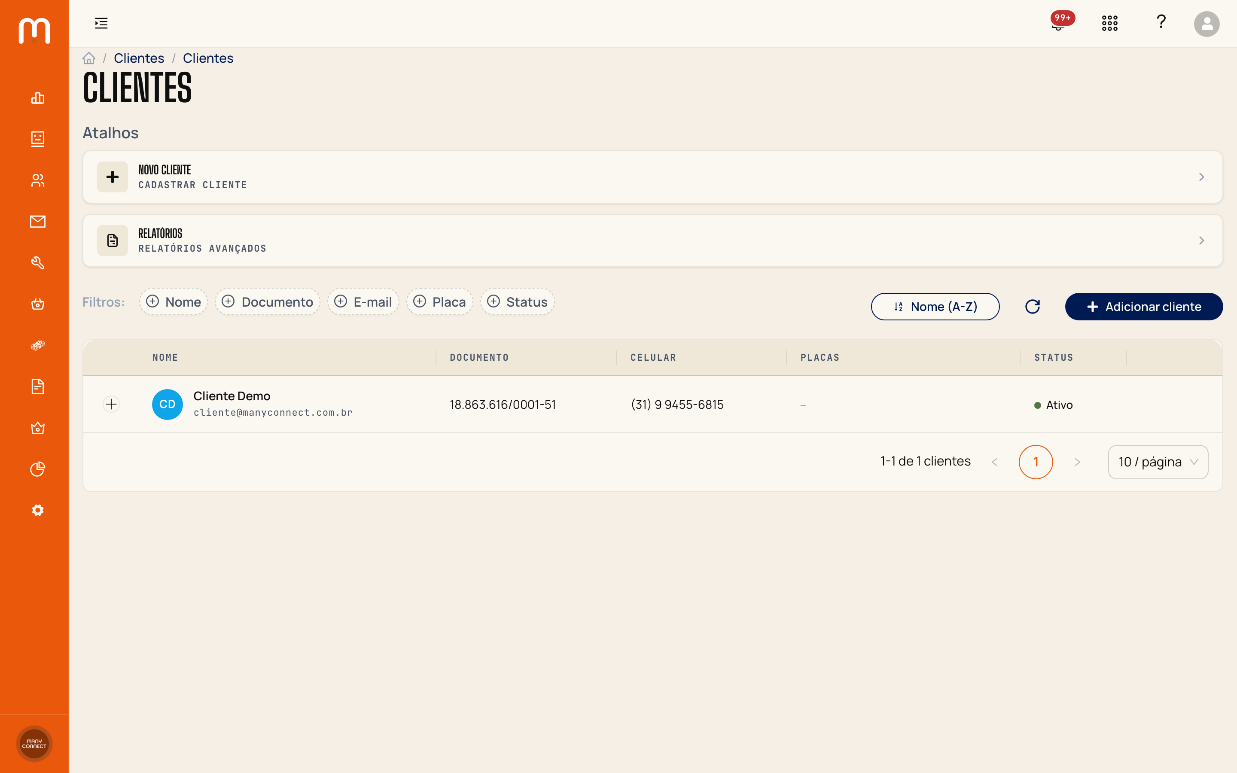The height and width of the screenshot is (773, 1237).
Task: Open the settings gear sidebar icon
Action: 38,510
